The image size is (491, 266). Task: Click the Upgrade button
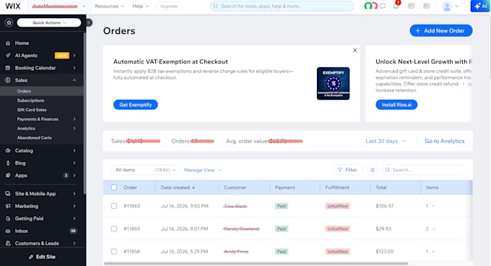tap(169, 6)
